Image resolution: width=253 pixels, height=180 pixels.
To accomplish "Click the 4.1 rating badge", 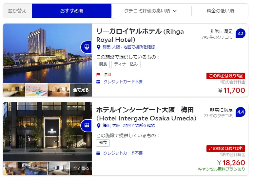I will pyautogui.click(x=241, y=33).
